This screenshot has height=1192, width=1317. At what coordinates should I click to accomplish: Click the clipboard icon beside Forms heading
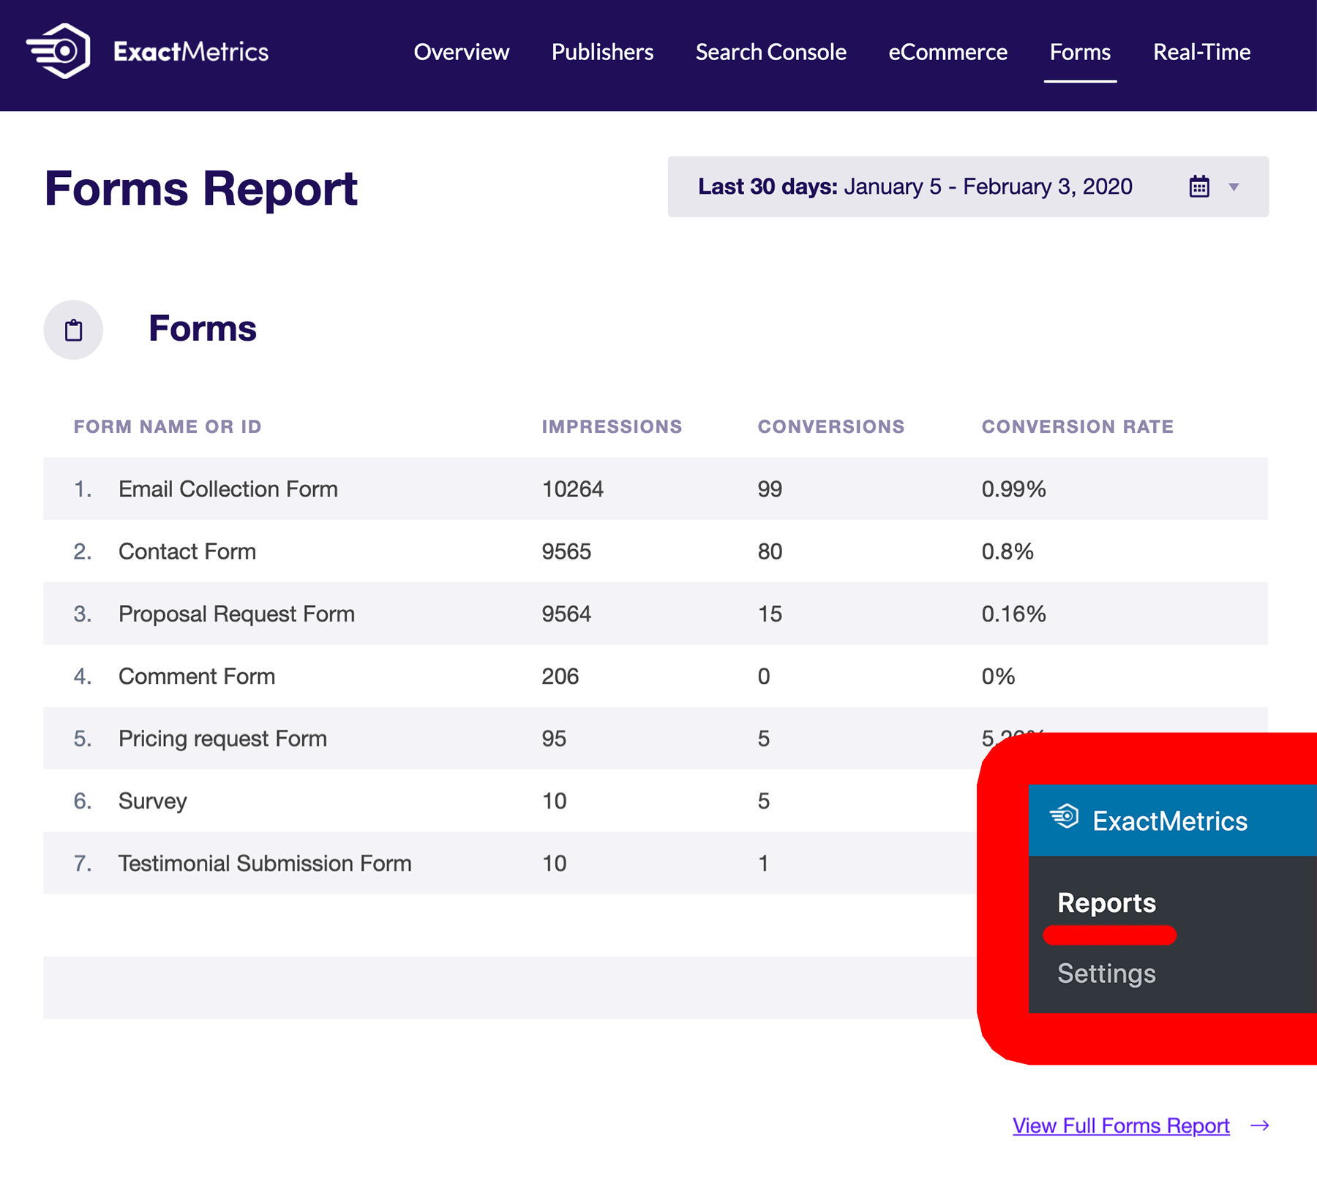tap(73, 330)
